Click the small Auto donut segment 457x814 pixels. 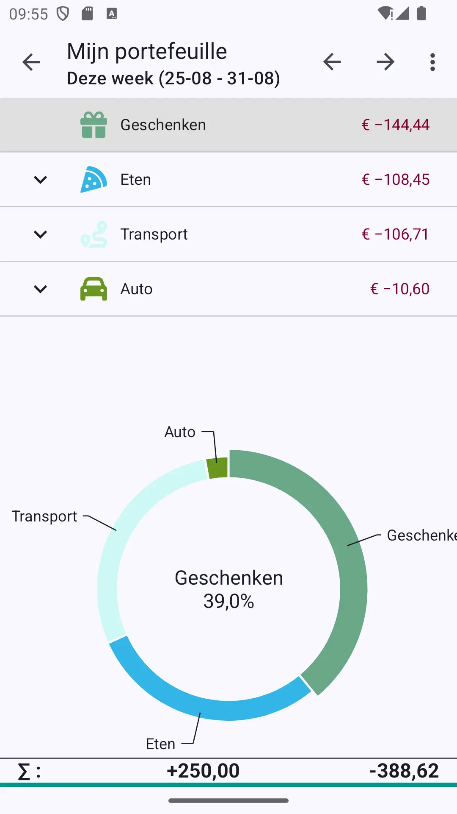[x=217, y=468]
